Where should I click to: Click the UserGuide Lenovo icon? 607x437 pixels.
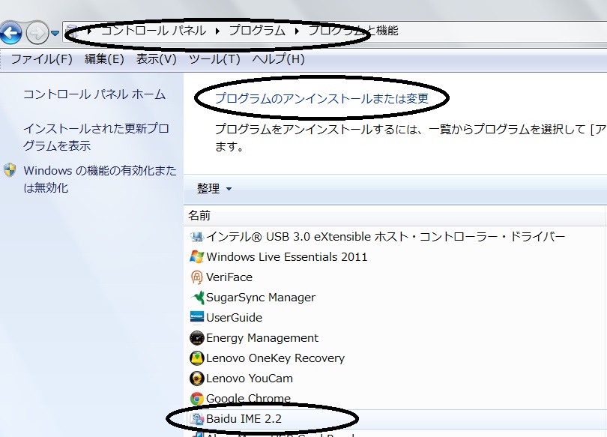[196, 316]
